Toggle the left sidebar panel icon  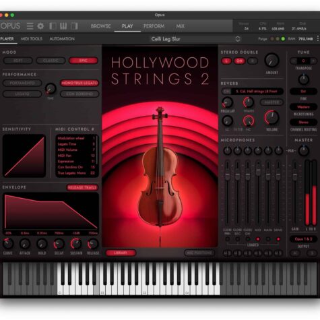coord(53,26)
